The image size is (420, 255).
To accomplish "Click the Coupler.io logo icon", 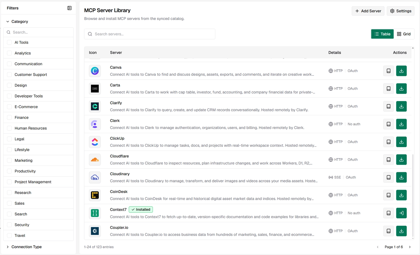I will click(x=95, y=231).
